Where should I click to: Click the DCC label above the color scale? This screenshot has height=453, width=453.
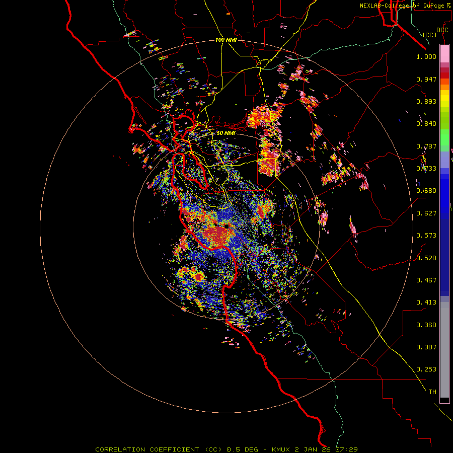[442, 30]
